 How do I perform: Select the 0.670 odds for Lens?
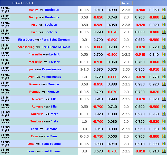[98, 151]
